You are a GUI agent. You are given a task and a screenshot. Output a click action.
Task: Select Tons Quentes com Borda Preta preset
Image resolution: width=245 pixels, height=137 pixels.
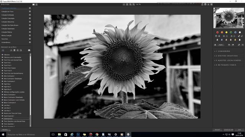tap(15, 121)
